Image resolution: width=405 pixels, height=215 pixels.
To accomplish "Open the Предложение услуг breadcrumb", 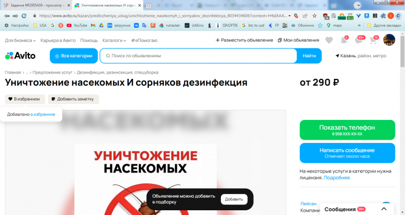I will pos(52,73).
